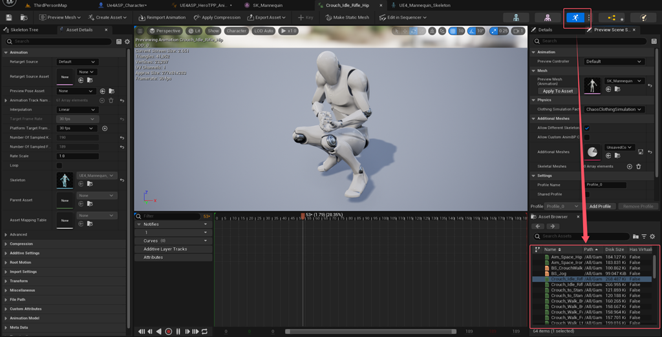The image size is (662, 337).
Task: Open the Preview Controller Default dropdown
Action: (x=614, y=61)
